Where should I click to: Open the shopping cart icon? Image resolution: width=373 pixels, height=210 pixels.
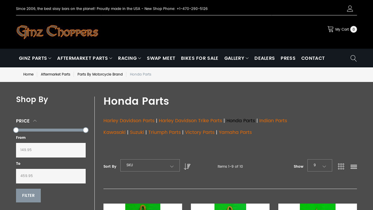pyautogui.click(x=331, y=29)
